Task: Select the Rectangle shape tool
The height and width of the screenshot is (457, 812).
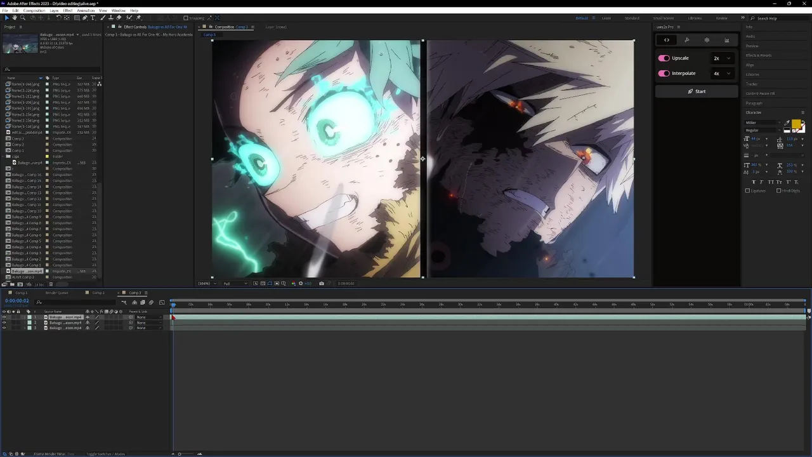Action: click(77, 18)
